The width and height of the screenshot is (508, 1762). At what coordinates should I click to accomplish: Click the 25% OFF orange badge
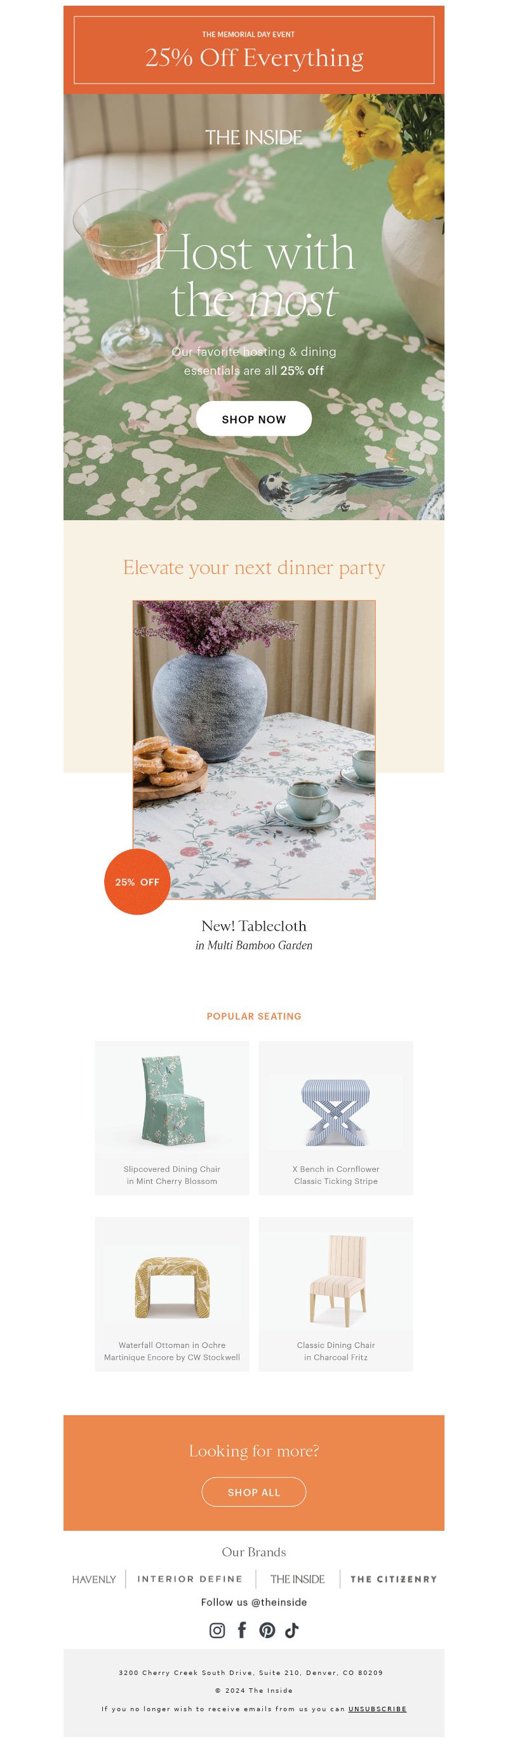click(x=137, y=882)
